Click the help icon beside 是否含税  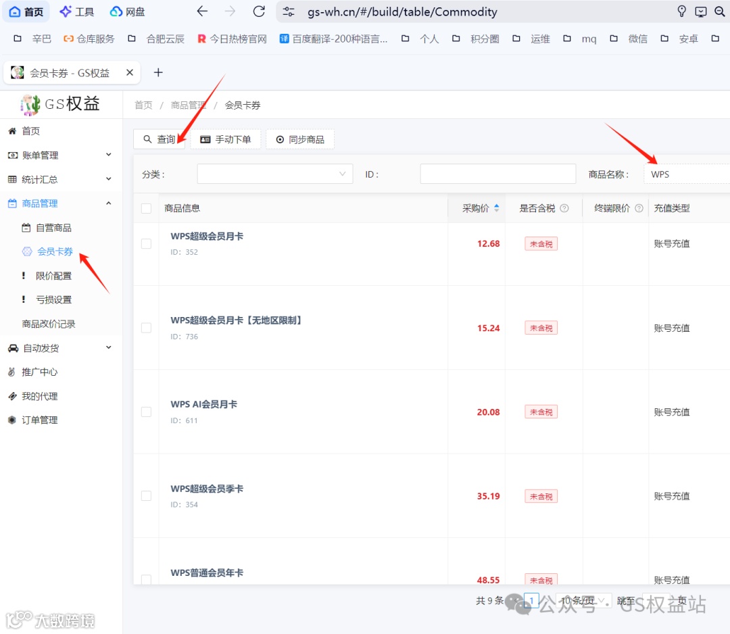tap(564, 208)
